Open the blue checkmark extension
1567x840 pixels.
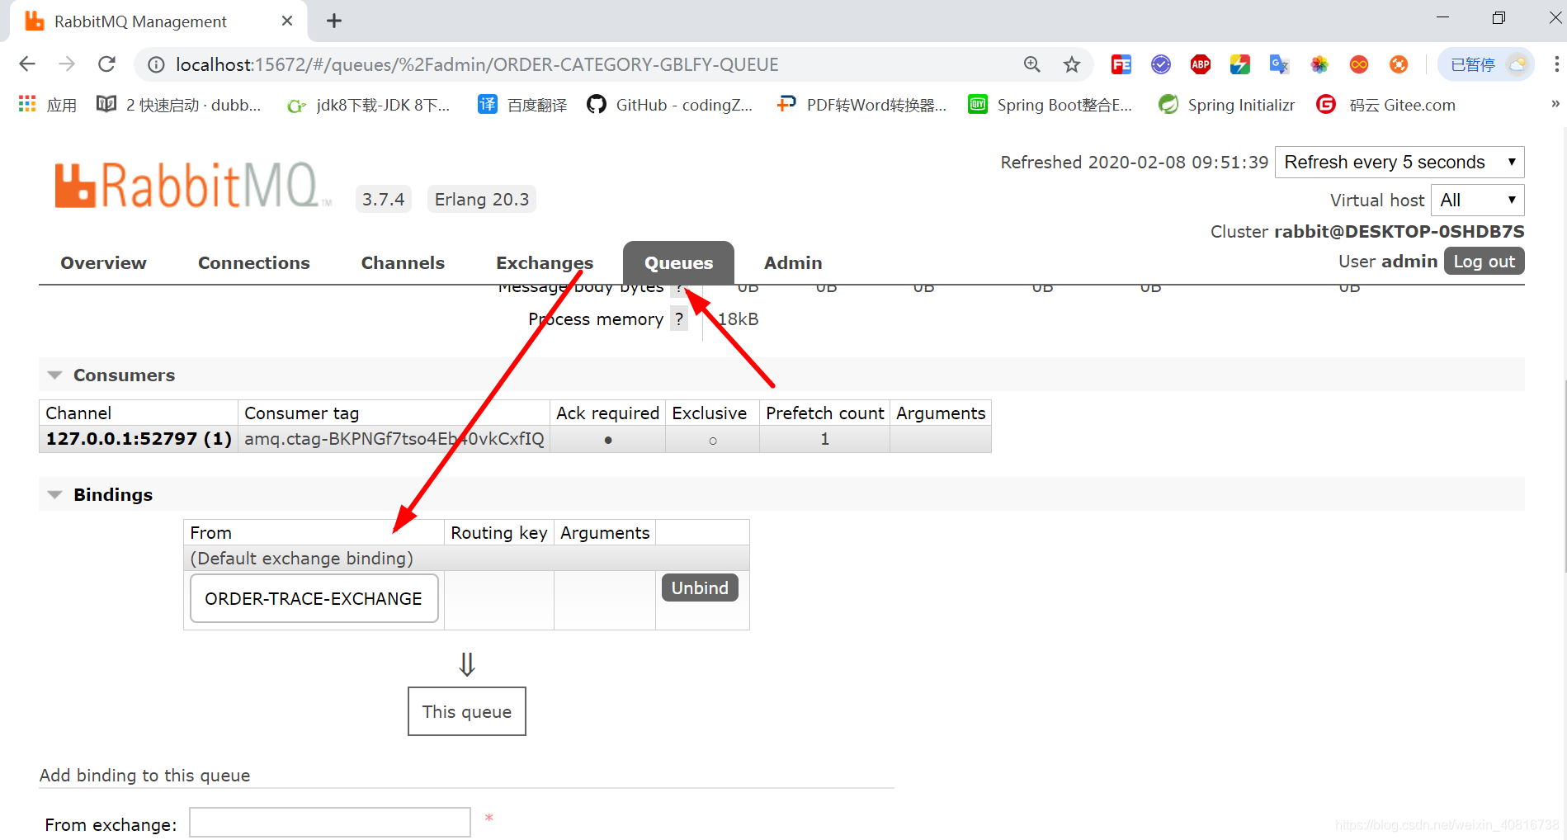click(x=1161, y=64)
